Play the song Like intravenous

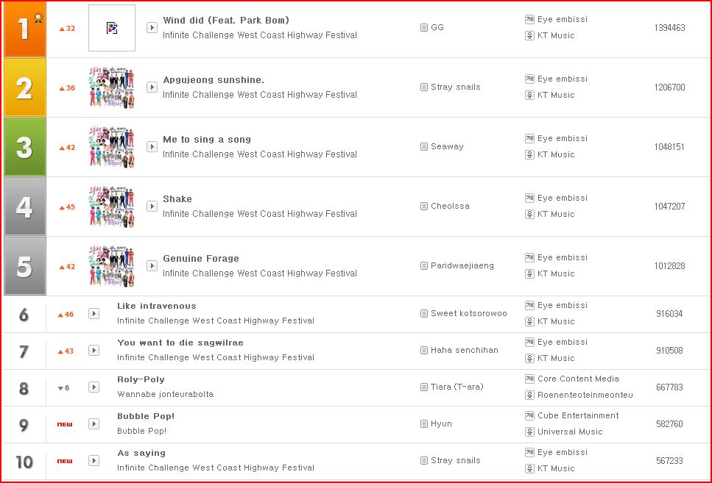tap(94, 314)
